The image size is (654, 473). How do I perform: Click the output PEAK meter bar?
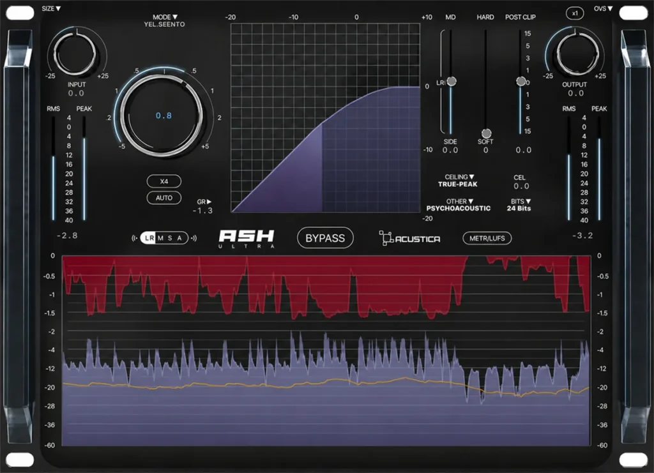coord(599,169)
